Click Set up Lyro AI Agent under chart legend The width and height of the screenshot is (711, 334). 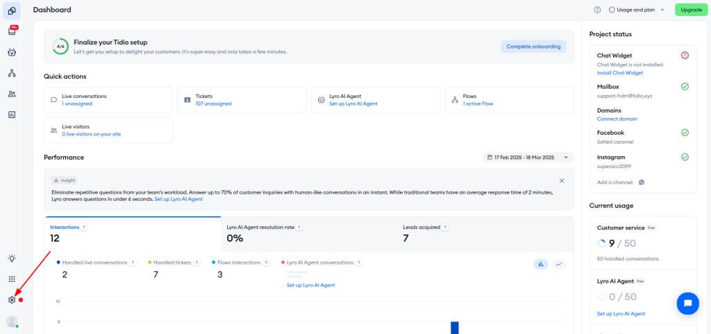click(x=310, y=285)
